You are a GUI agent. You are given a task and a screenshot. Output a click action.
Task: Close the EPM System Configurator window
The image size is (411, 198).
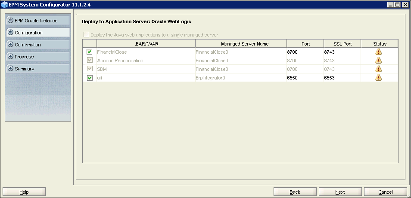[x=405, y=5]
